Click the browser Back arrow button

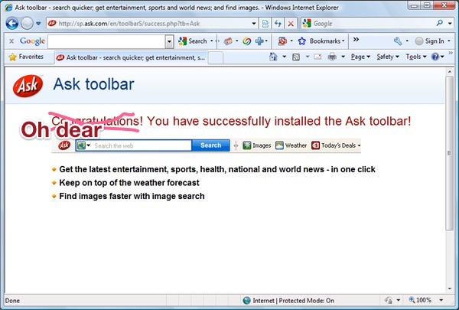point(12,24)
